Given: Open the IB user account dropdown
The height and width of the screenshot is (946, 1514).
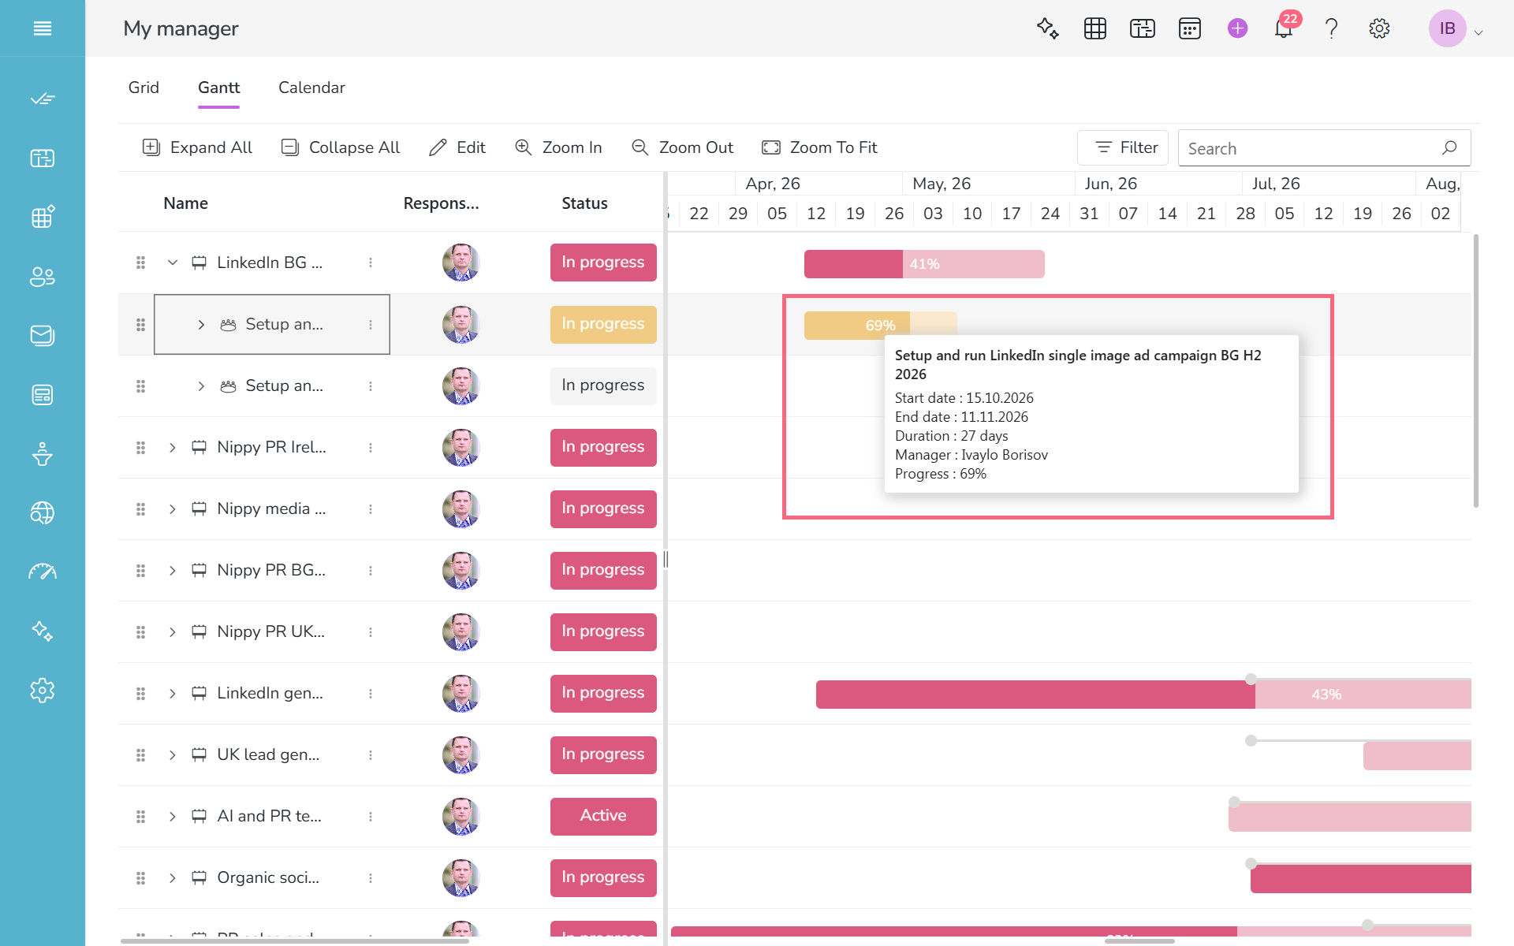Looking at the screenshot, I should point(1456,29).
